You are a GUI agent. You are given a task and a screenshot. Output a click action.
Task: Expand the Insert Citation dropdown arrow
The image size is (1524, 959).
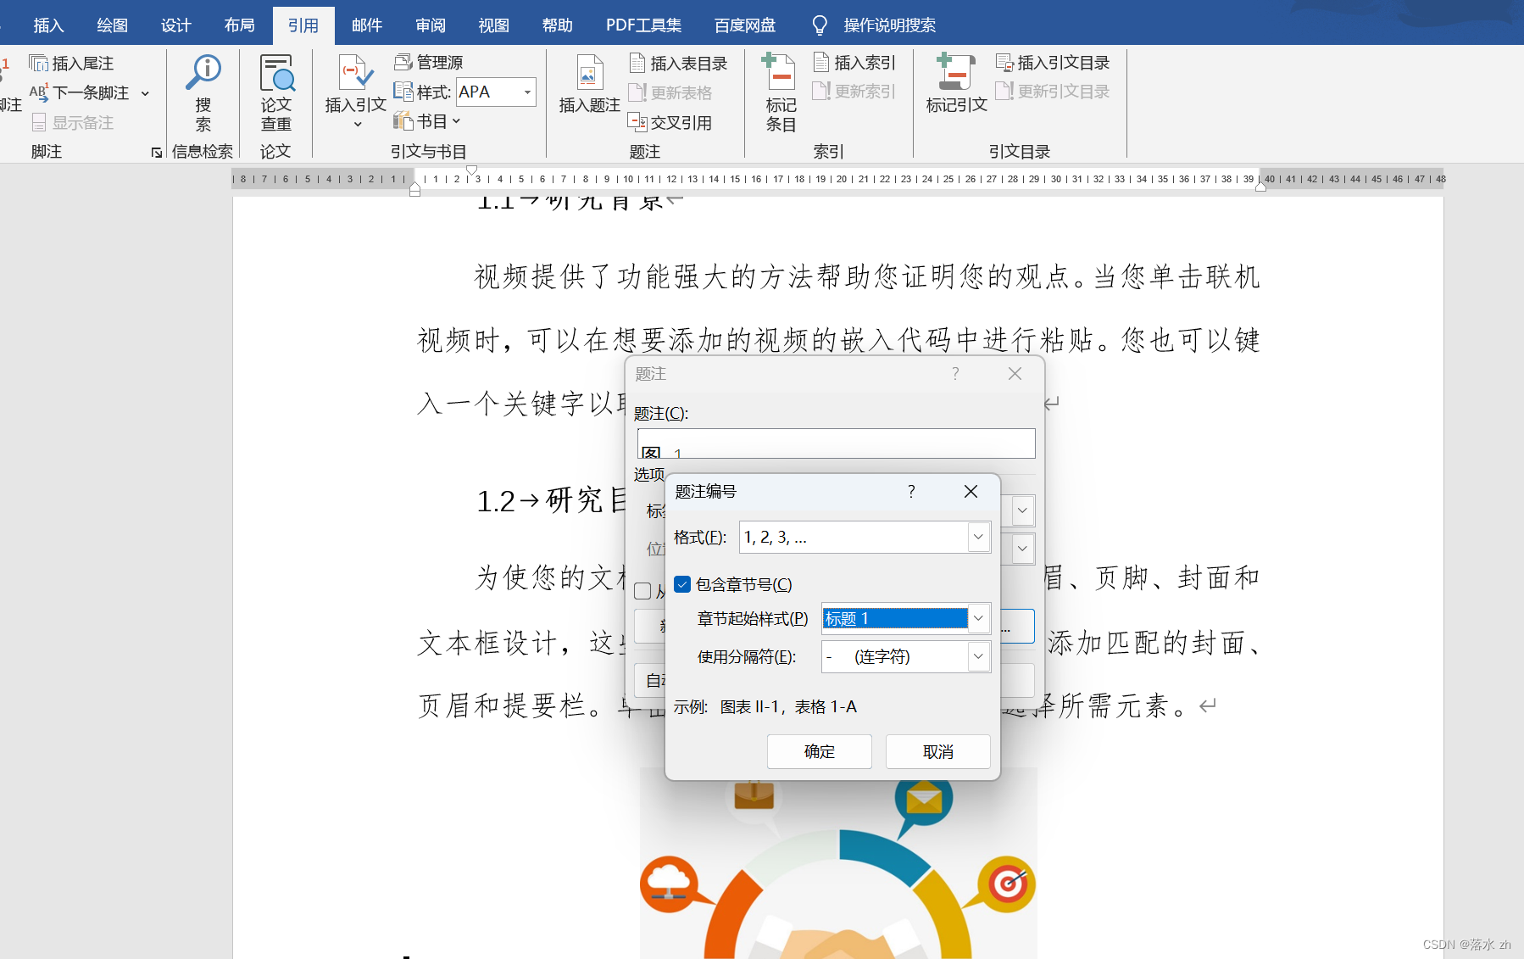pos(358,125)
